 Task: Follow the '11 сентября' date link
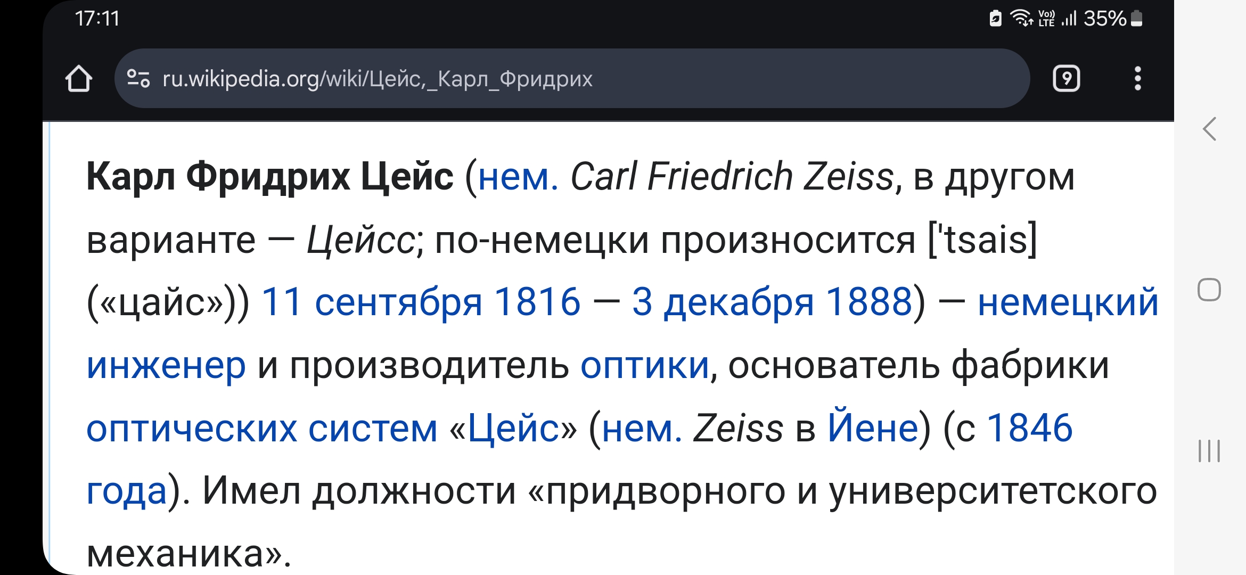click(372, 302)
